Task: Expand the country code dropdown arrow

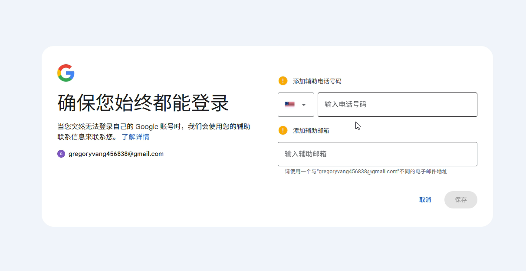Action: (x=304, y=105)
